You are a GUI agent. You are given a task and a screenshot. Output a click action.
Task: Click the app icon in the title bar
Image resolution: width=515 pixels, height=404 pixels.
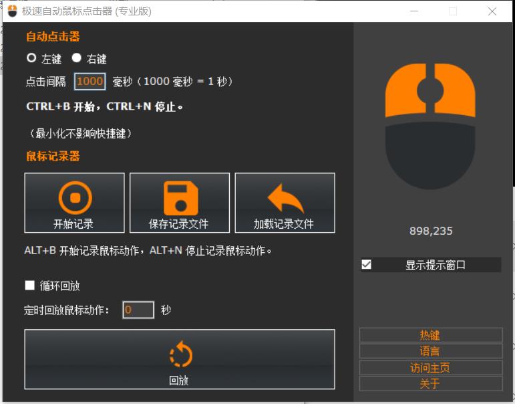12,11
